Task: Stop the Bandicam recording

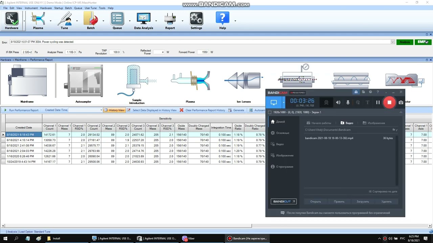Action: (x=389, y=102)
